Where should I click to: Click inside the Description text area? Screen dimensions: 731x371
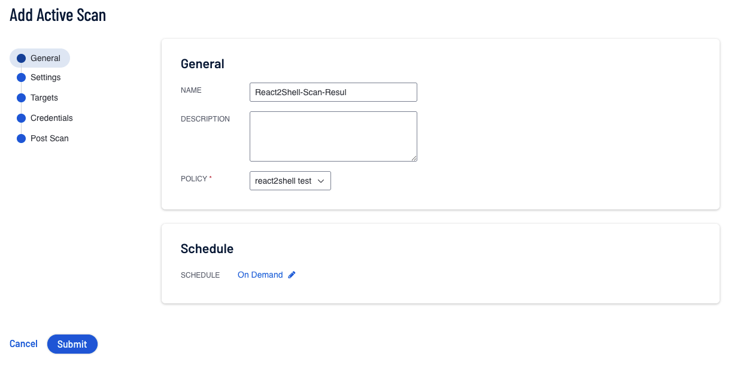(333, 136)
